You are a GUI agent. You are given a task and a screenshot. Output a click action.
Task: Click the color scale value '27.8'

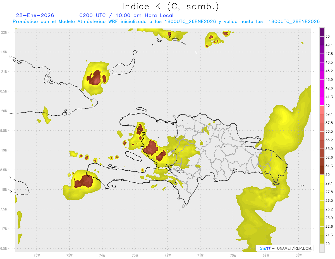(329, 192)
